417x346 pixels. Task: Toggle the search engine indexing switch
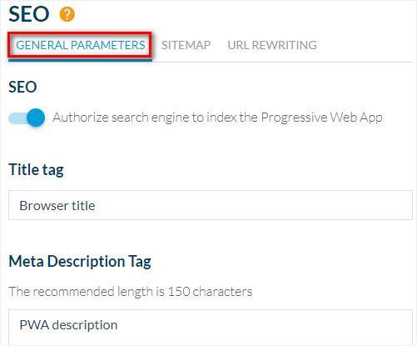pyautogui.click(x=27, y=118)
